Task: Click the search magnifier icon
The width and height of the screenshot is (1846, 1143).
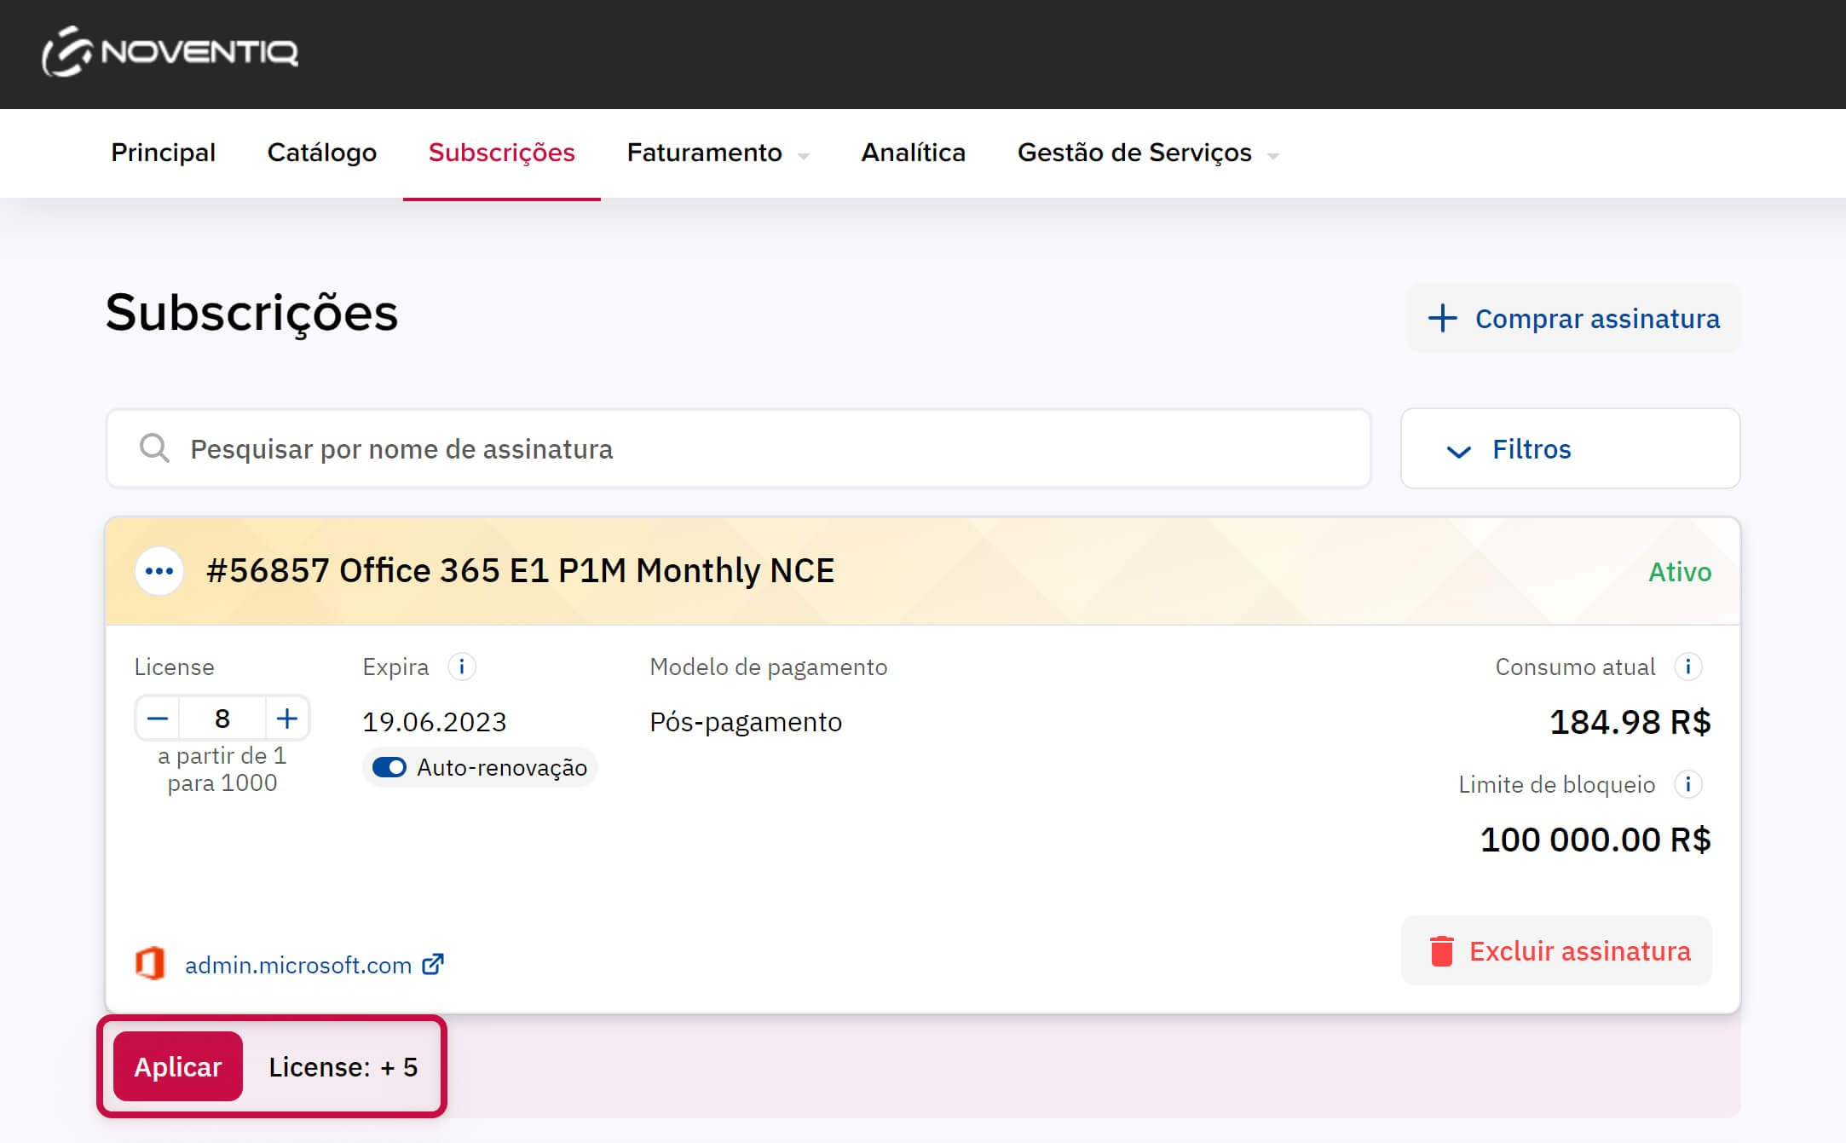Action: pos(154,448)
